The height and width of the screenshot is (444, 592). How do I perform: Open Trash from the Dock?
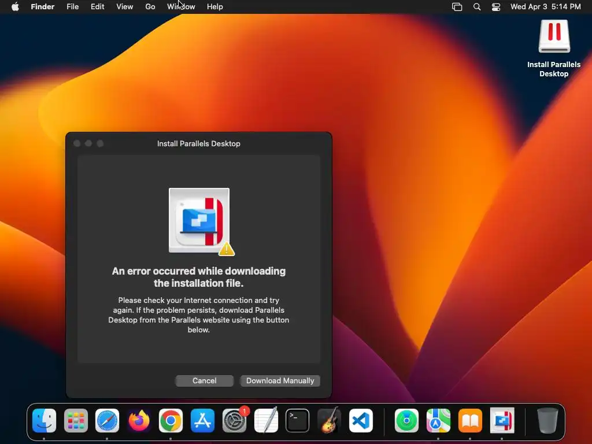pos(547,420)
